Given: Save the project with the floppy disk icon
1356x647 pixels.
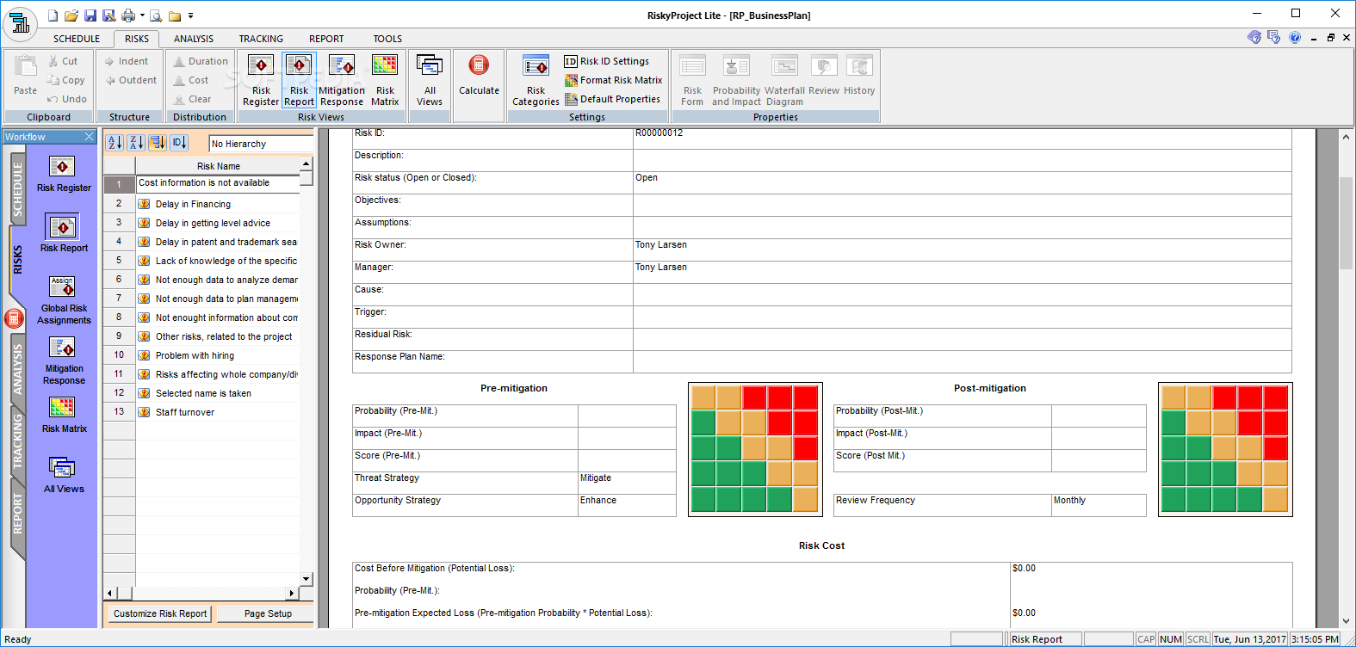Looking at the screenshot, I should click(90, 15).
